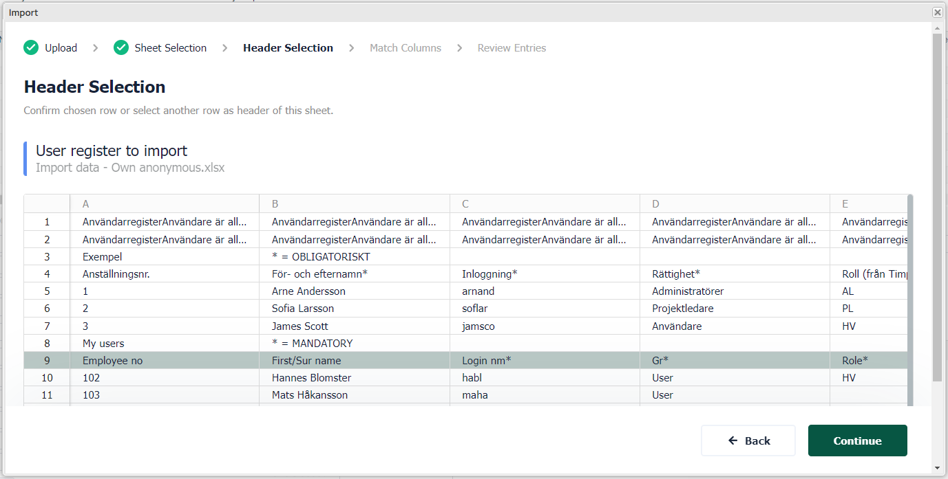Click the Continue button
The height and width of the screenshot is (479, 948).
(857, 441)
